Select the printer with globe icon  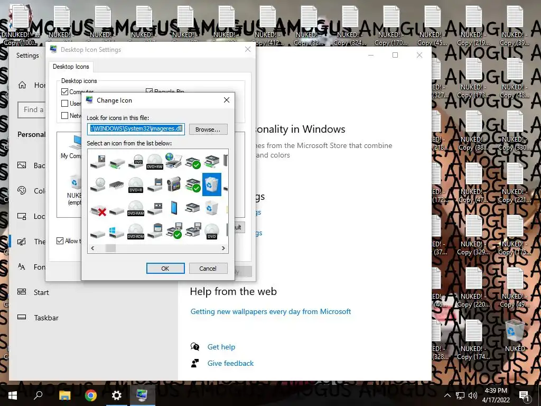click(173, 161)
